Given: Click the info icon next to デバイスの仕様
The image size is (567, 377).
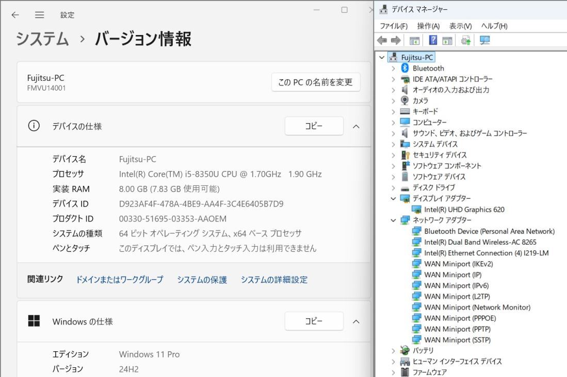Looking at the screenshot, I should pyautogui.click(x=34, y=126).
